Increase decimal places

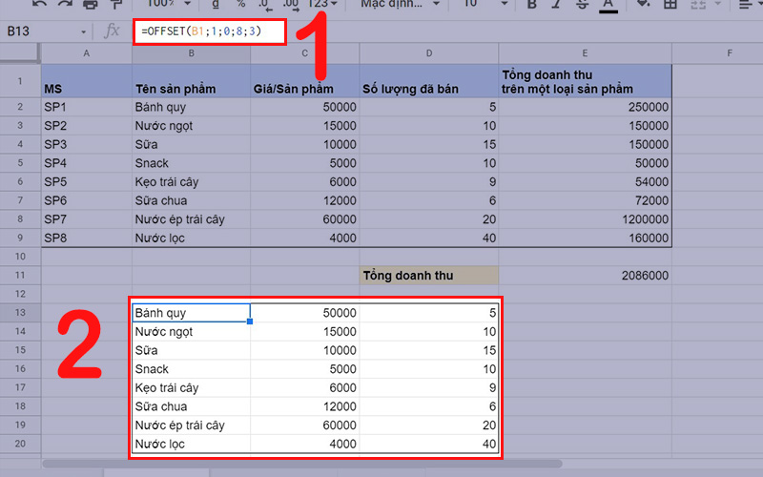[291, 5]
